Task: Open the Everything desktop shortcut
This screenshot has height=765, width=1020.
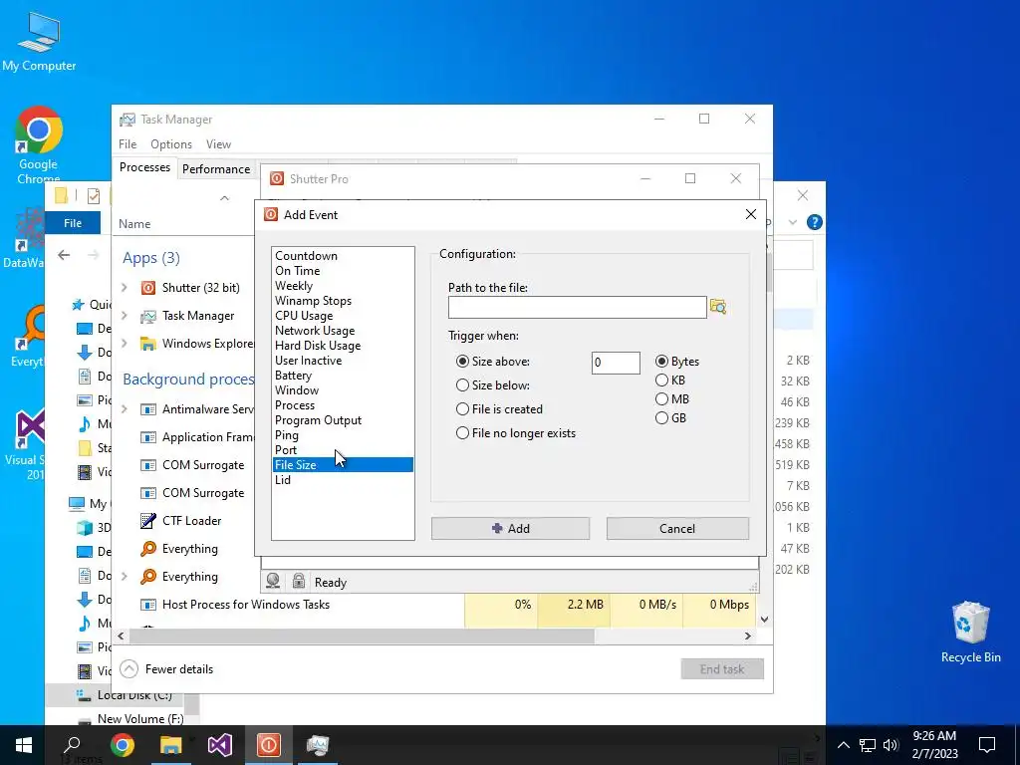Action: click(27, 335)
